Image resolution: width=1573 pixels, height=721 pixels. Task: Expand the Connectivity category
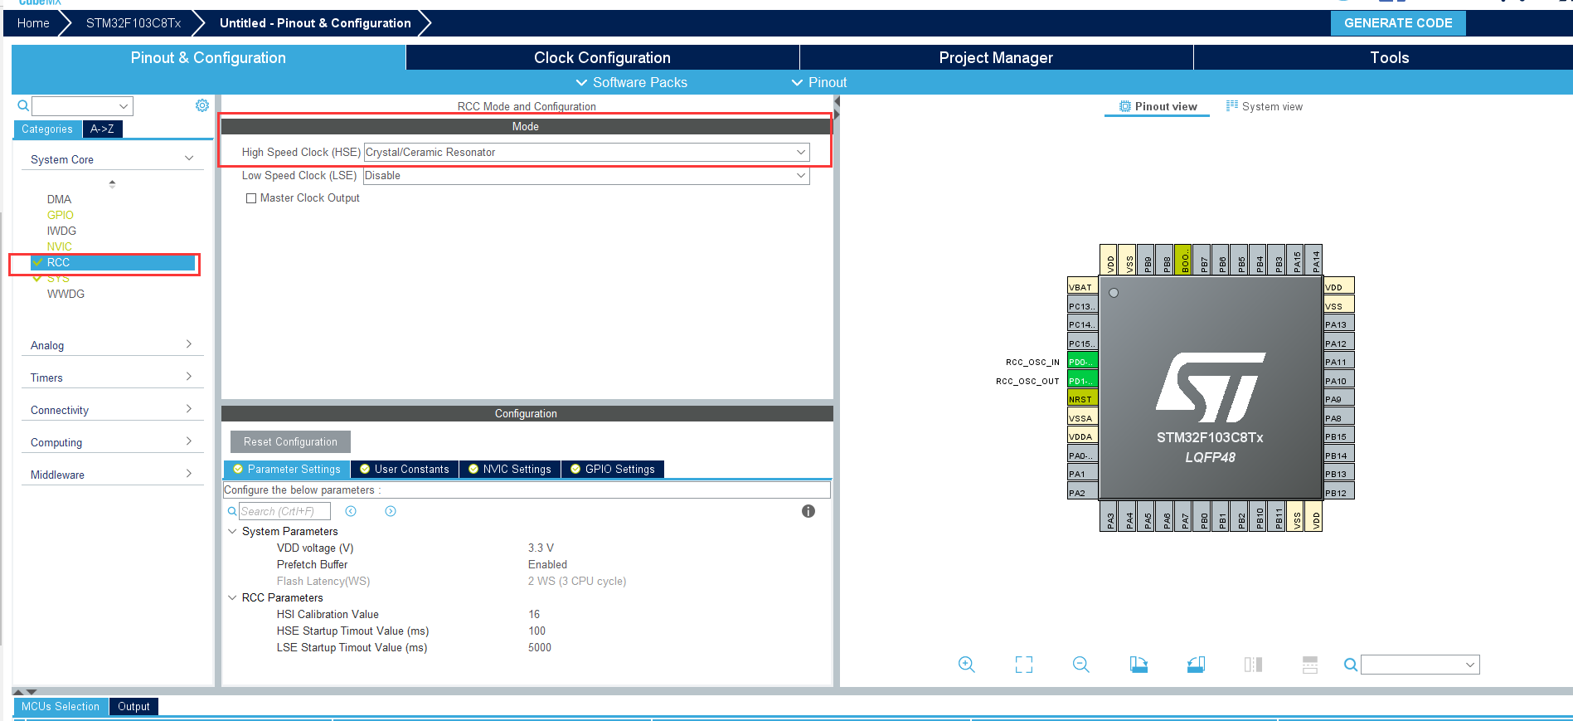(x=189, y=409)
